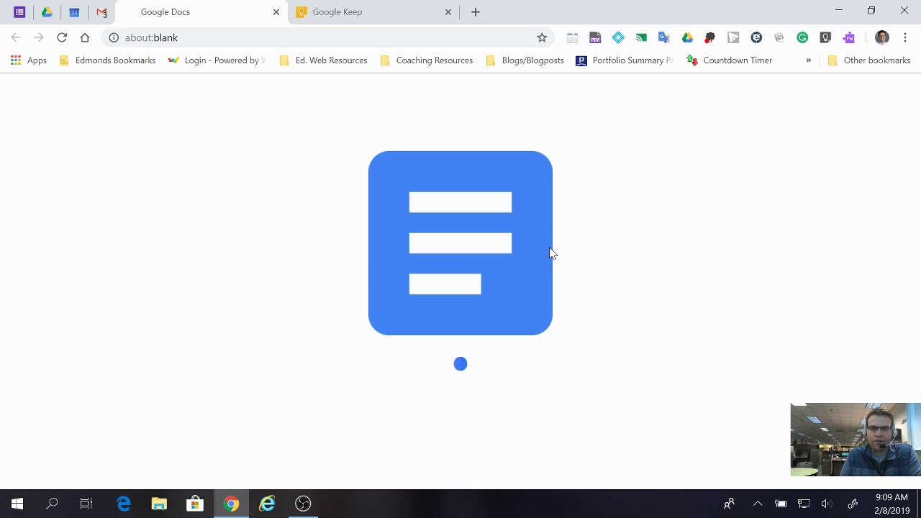Open the Chrome profile avatar
Screen dimensions: 921x518
point(882,37)
